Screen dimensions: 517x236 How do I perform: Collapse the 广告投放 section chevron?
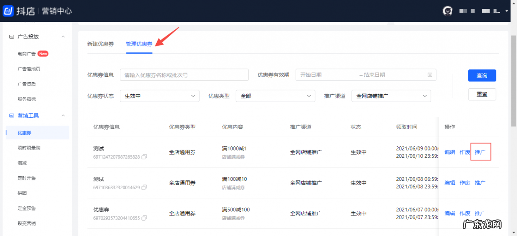pos(63,36)
